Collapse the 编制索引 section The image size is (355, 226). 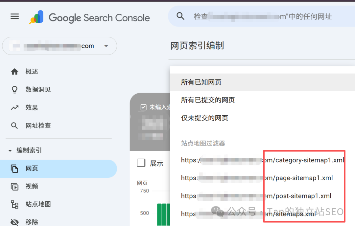(10, 150)
